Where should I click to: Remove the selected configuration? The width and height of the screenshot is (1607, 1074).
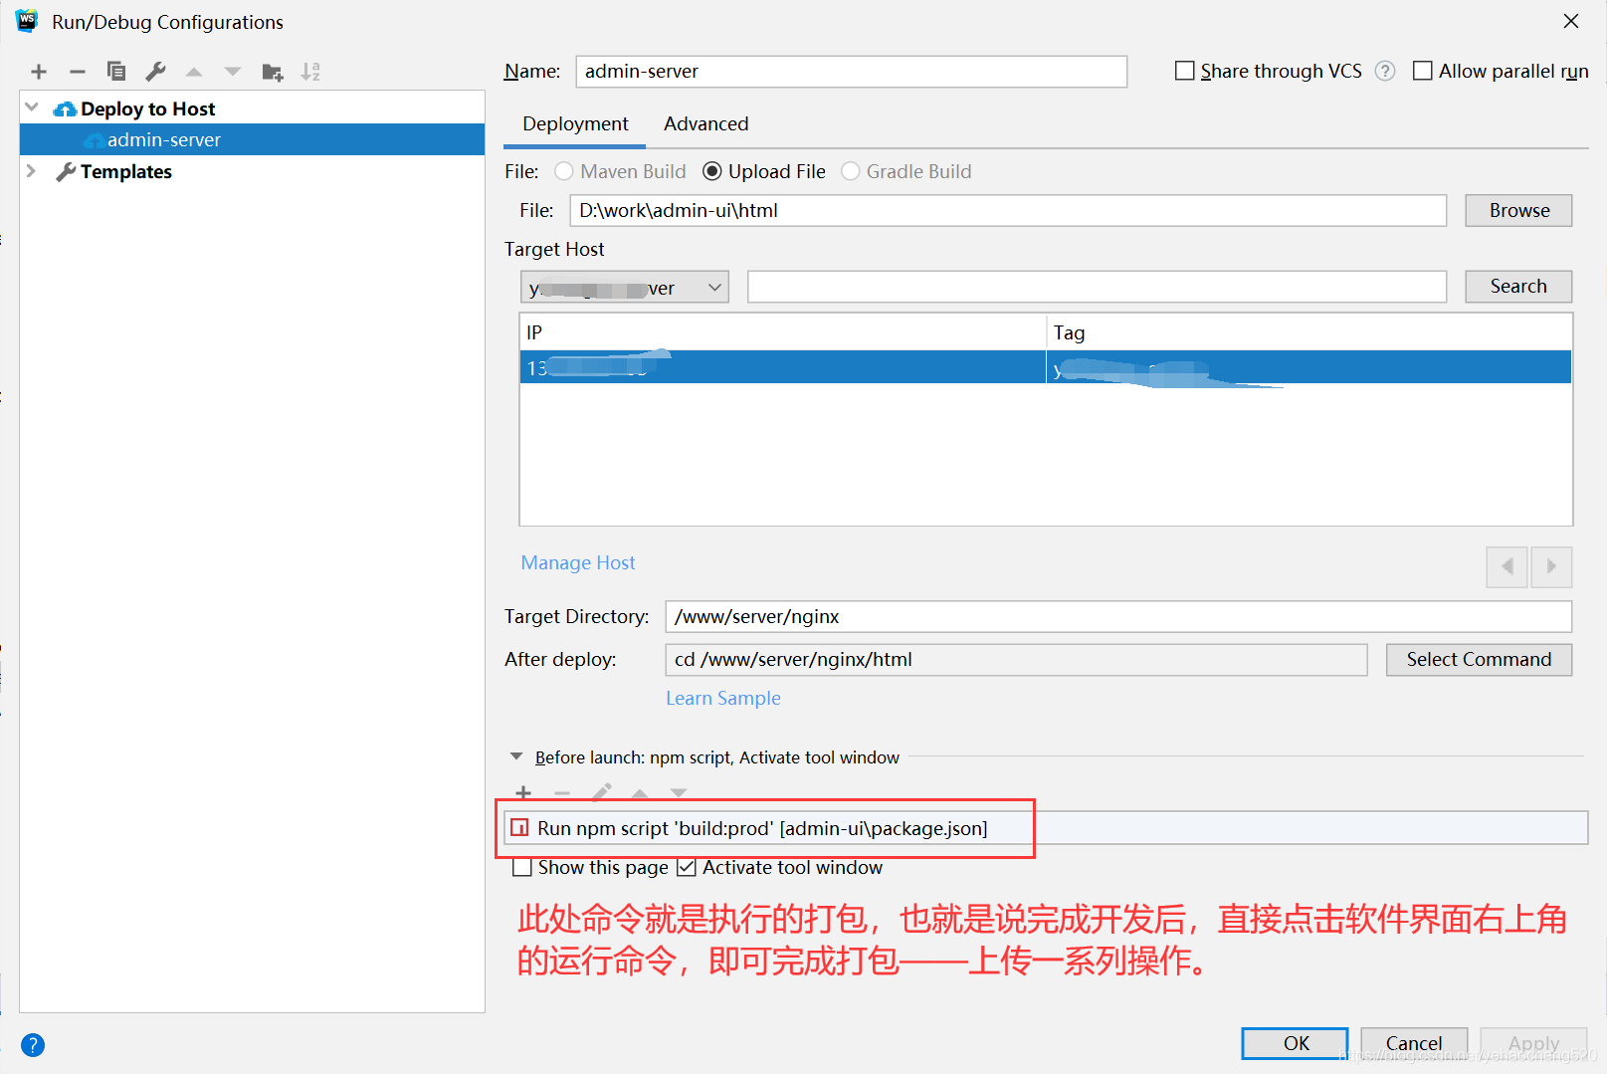78,72
